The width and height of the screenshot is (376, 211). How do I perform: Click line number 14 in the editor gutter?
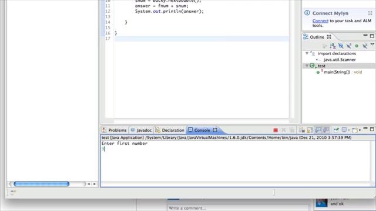pos(108,22)
